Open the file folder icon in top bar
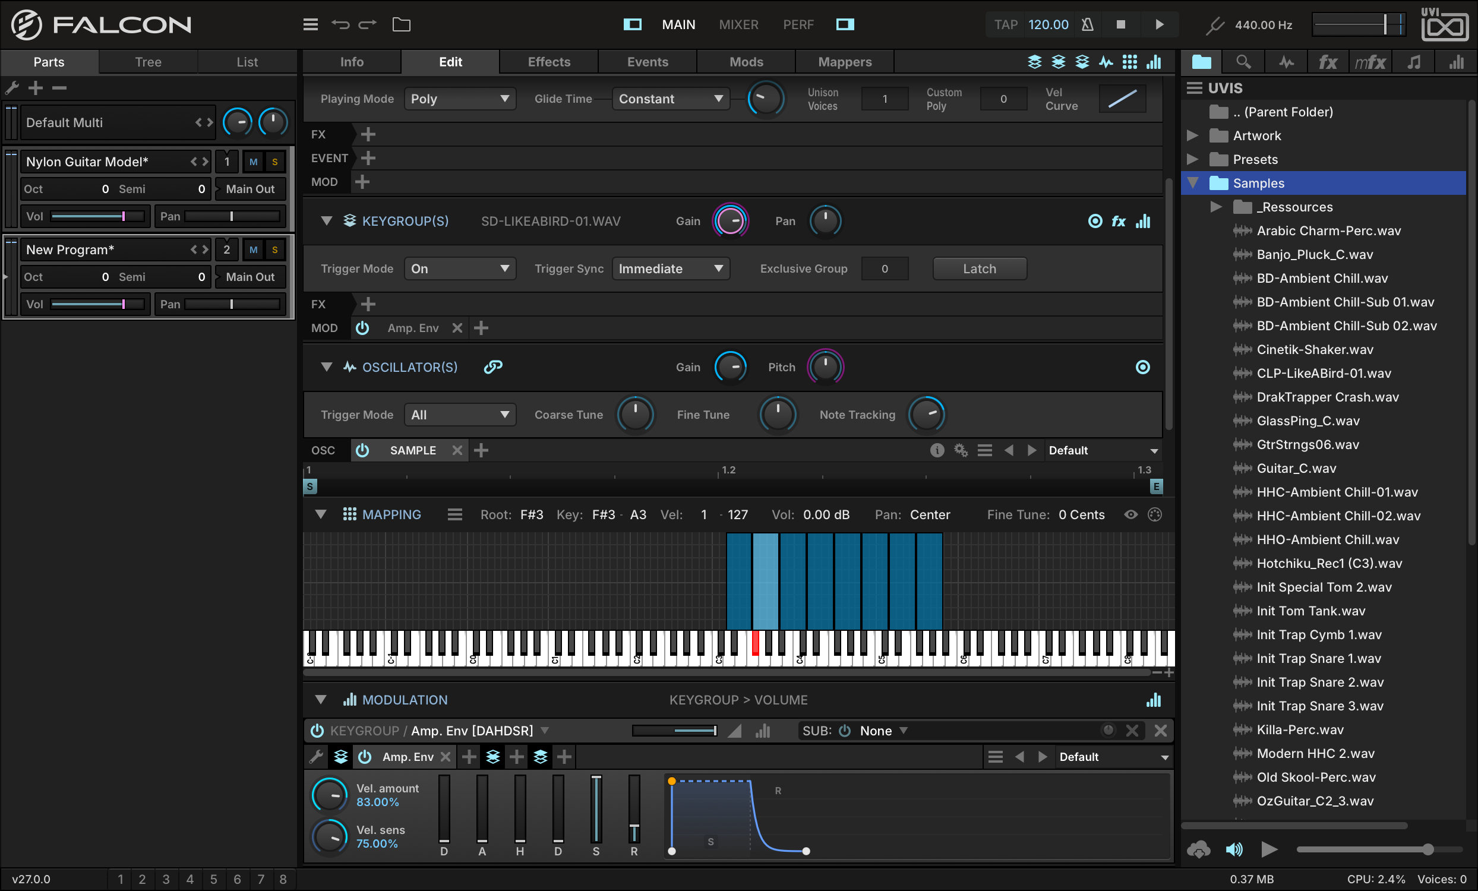This screenshot has width=1478, height=891. [402, 24]
